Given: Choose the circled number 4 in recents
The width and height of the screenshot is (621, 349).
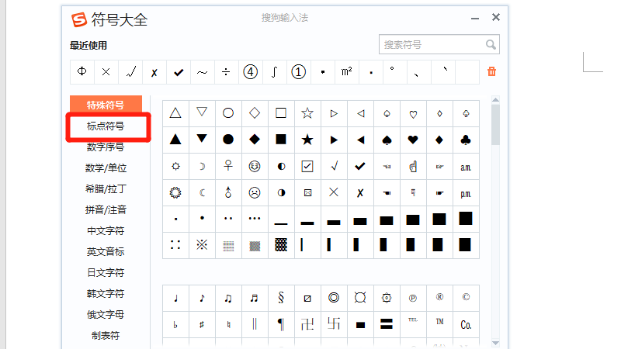Looking at the screenshot, I should coord(250,72).
